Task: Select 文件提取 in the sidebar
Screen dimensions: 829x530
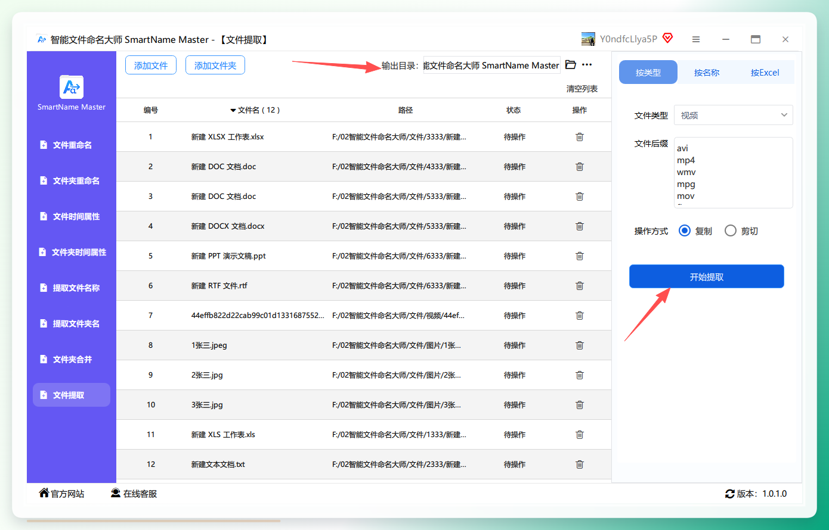Action: tap(72, 395)
